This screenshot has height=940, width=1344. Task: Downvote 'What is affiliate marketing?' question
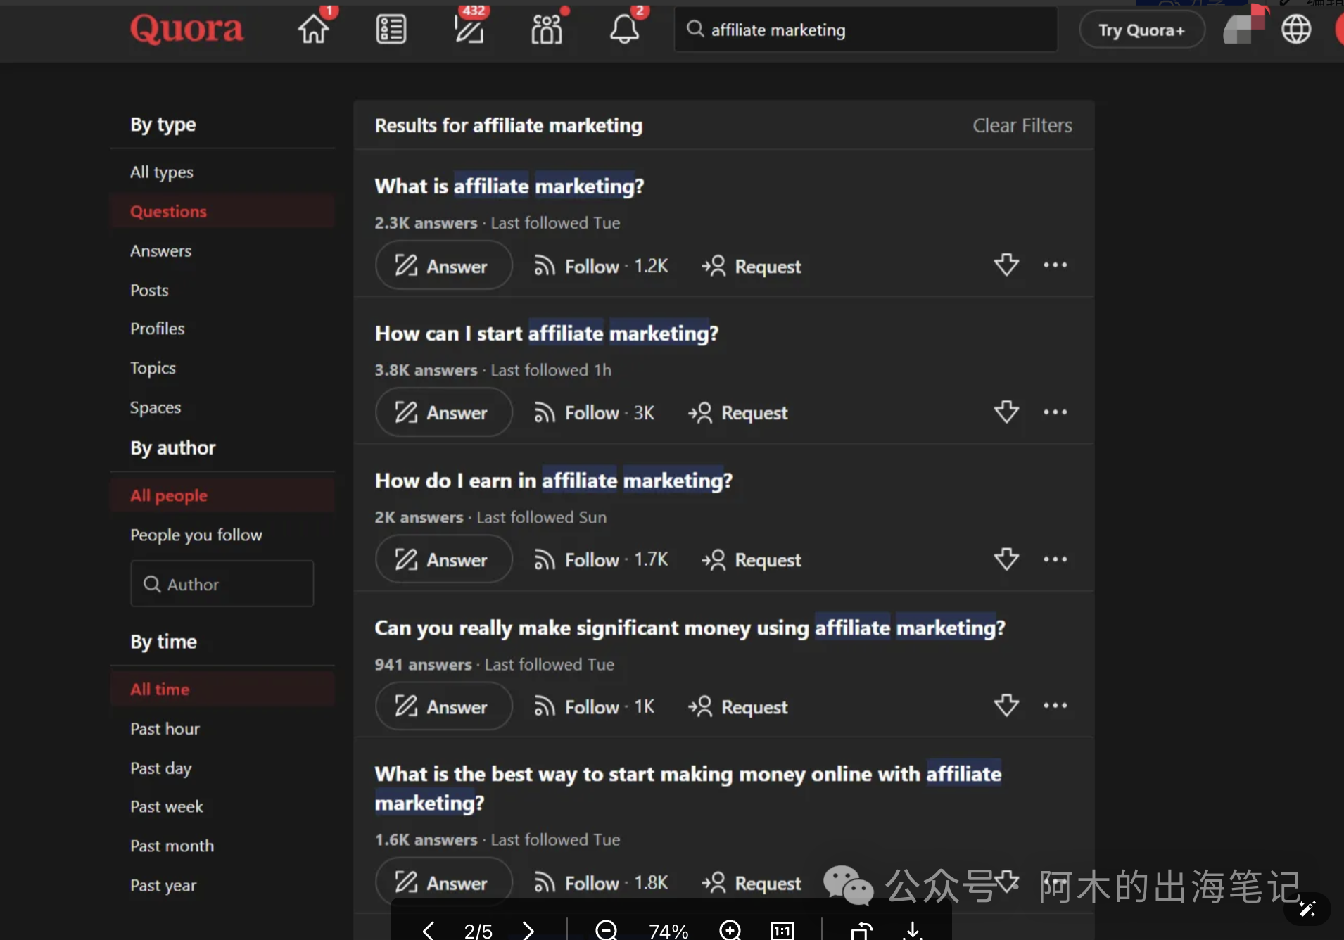point(1006,265)
